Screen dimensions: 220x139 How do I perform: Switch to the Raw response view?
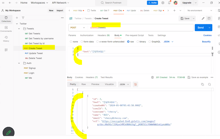[84, 84]
